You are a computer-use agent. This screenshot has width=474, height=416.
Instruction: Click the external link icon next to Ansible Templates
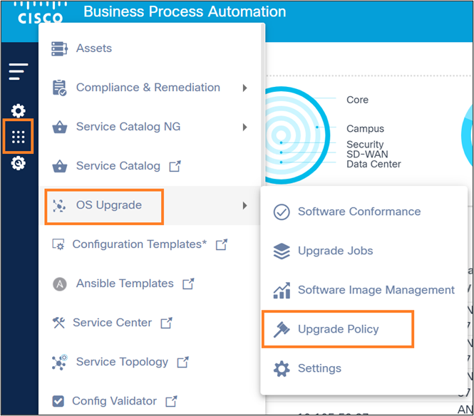pos(188,284)
